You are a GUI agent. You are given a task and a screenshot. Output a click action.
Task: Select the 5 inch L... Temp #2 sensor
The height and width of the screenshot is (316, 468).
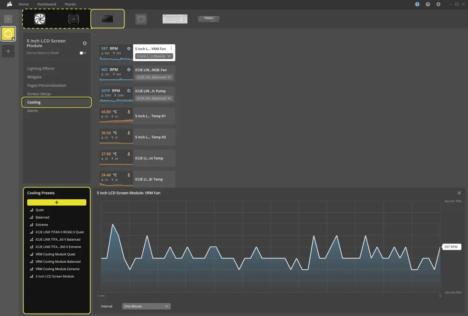click(154, 137)
